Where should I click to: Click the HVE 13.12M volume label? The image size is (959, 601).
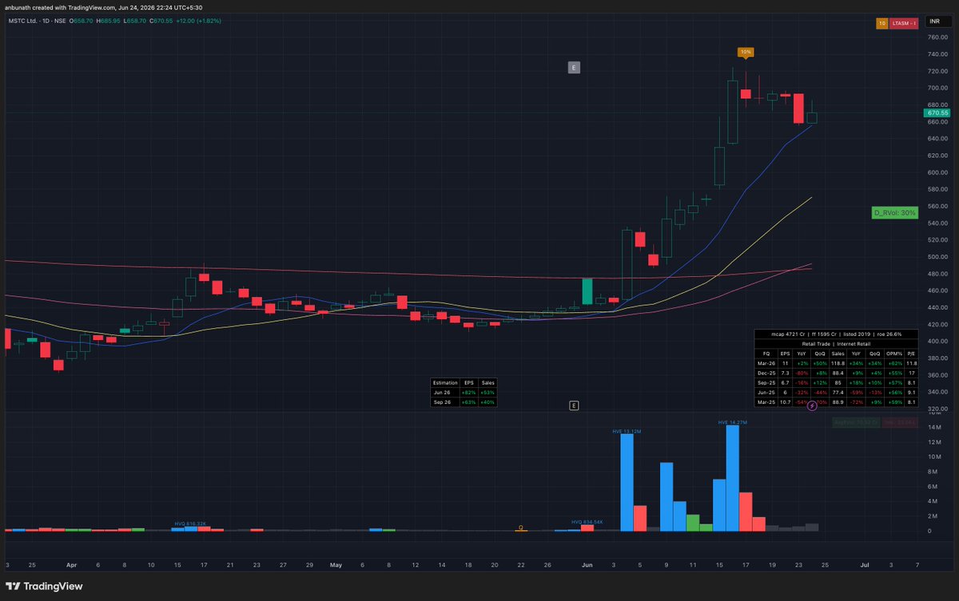pyautogui.click(x=627, y=431)
